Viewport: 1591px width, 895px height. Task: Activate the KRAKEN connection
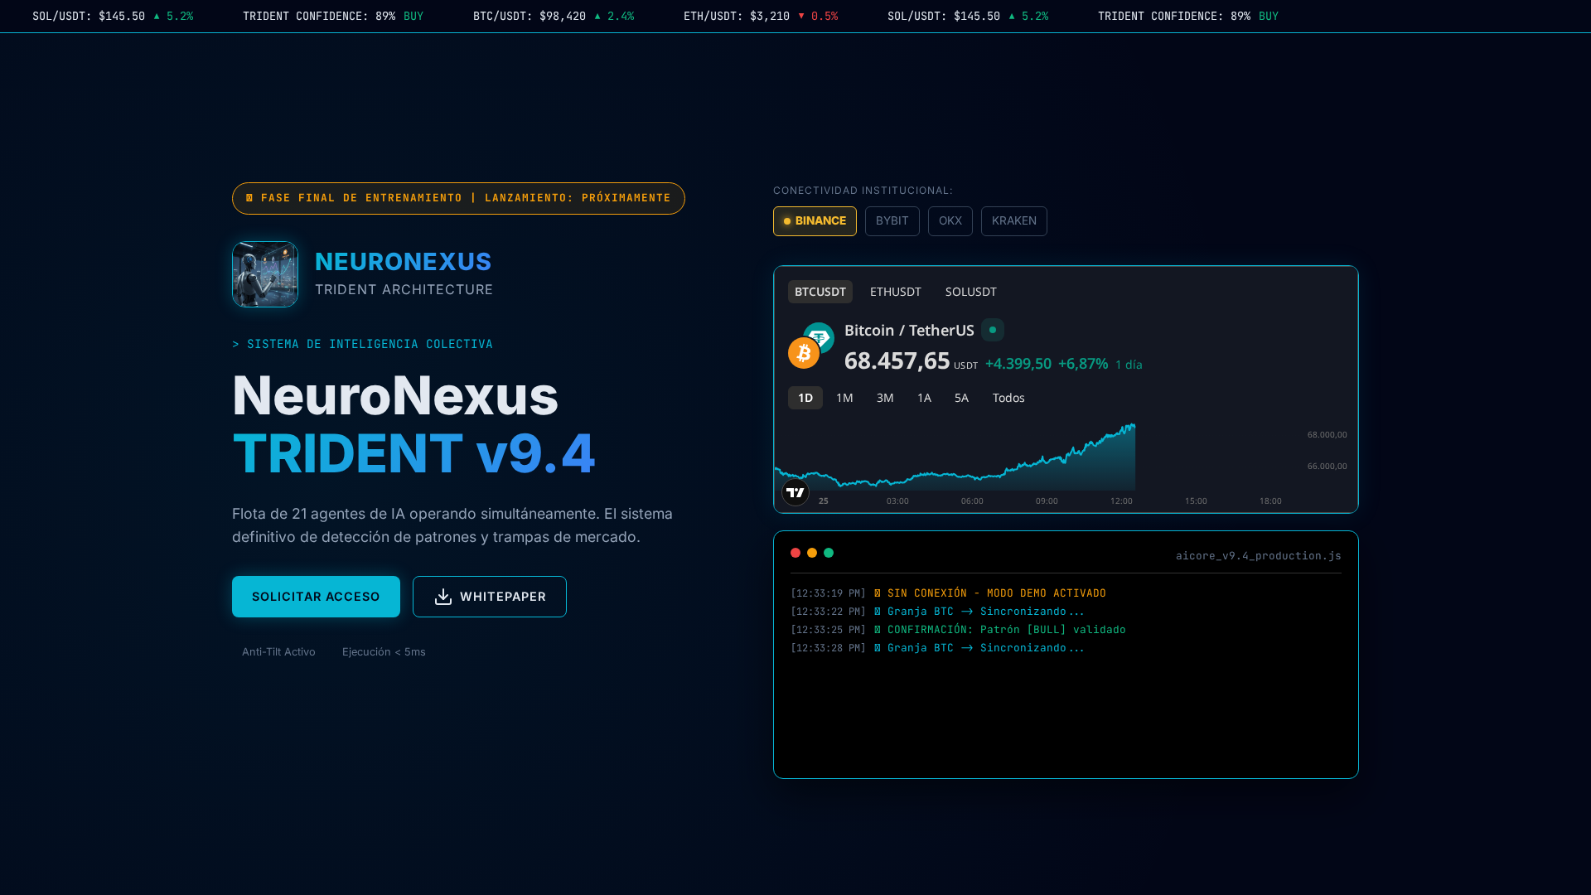tap(1013, 221)
